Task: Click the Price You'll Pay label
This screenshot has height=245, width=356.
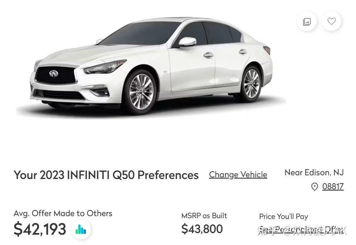Action: pyautogui.click(x=284, y=217)
